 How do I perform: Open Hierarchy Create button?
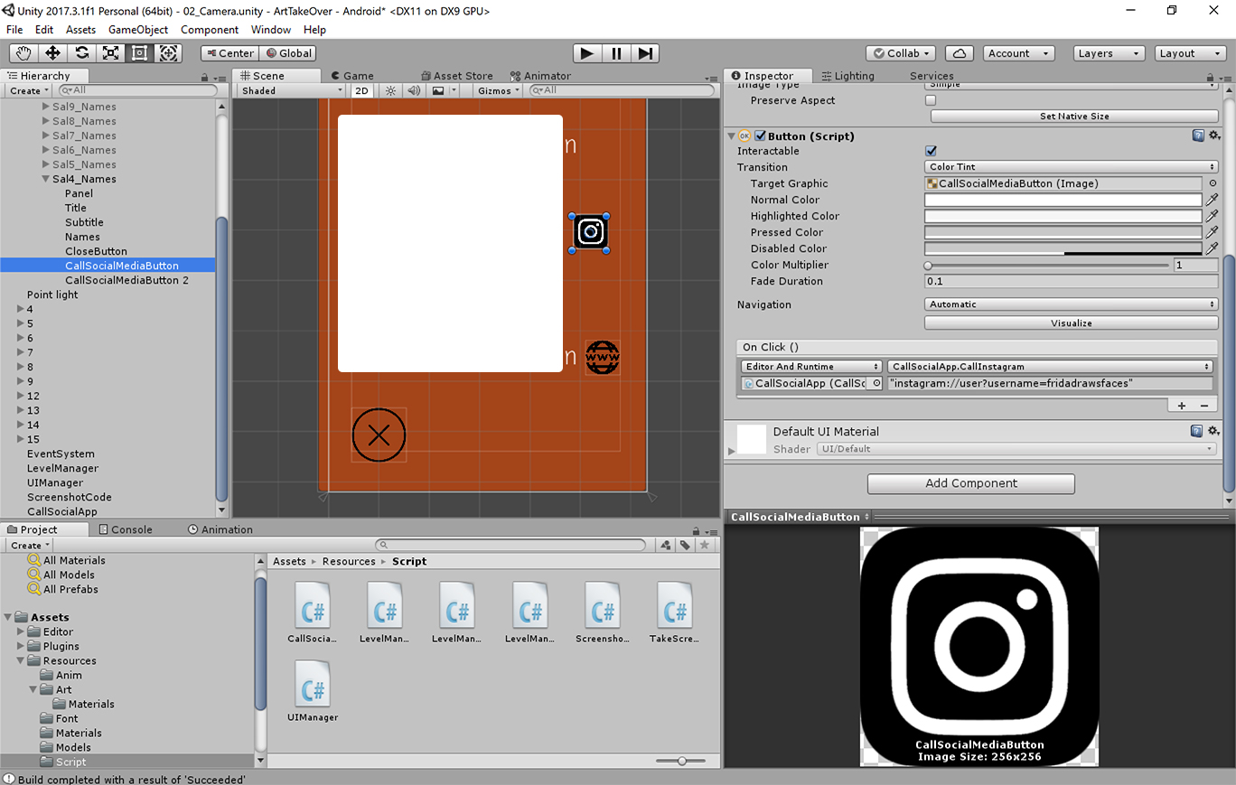click(x=29, y=90)
